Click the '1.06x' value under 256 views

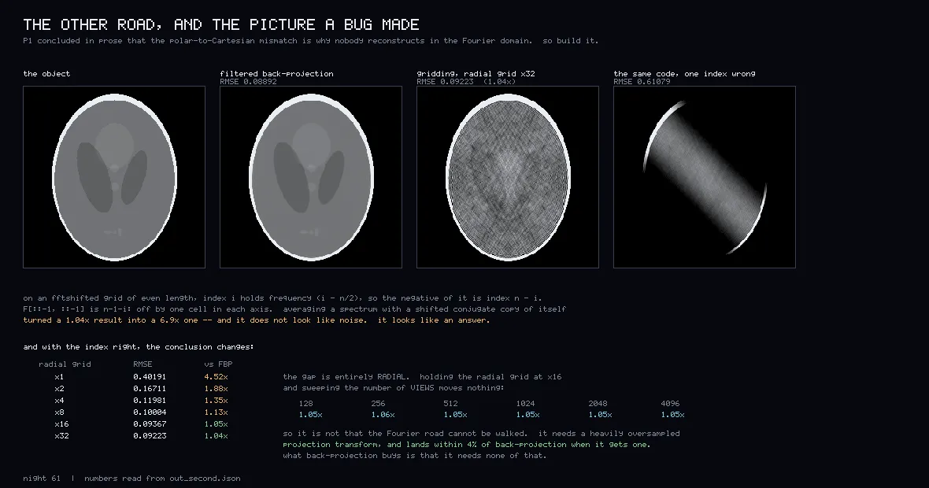coord(383,415)
